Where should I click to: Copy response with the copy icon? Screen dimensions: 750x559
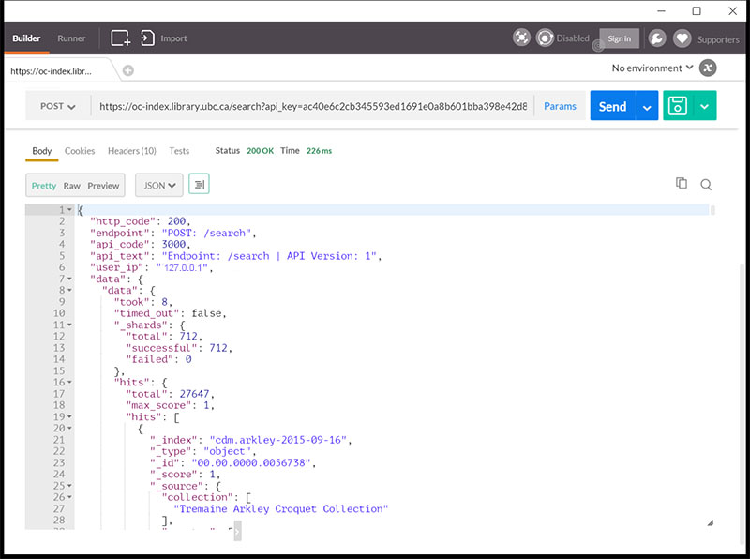click(x=682, y=183)
